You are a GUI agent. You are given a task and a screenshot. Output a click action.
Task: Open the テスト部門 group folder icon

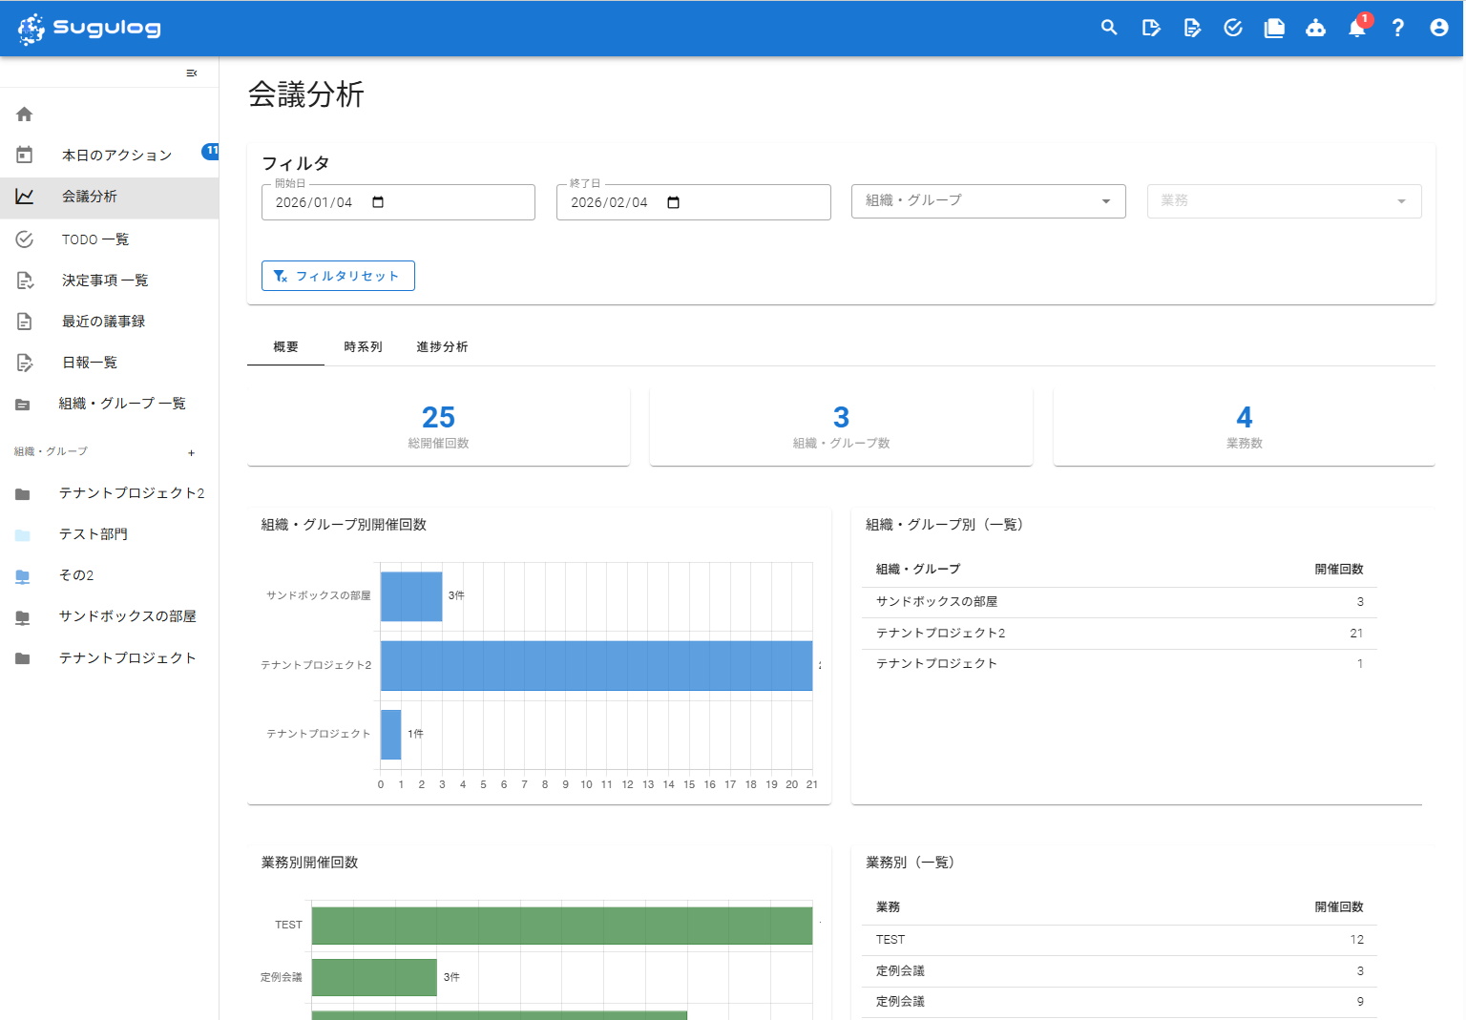click(x=23, y=533)
